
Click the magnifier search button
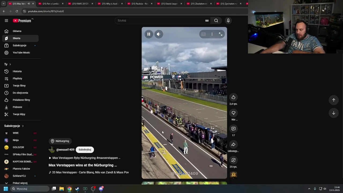(x=216, y=20)
